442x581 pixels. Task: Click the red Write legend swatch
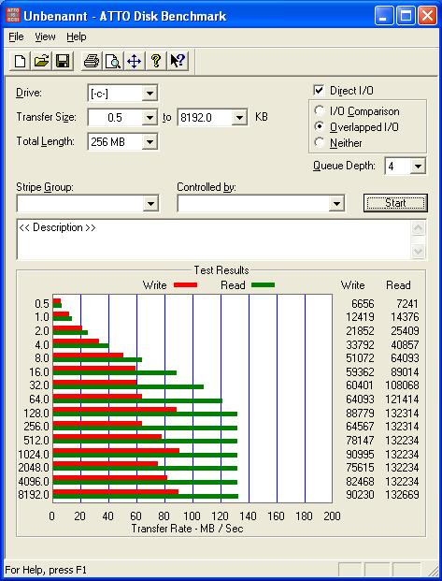185,285
